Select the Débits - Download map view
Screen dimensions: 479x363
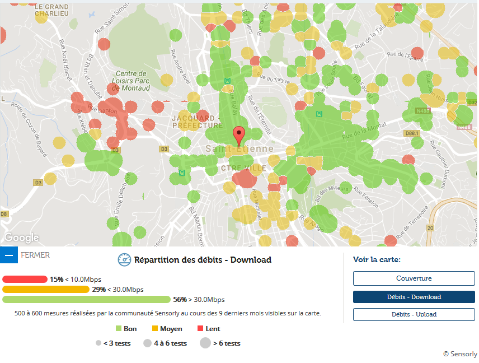(414, 297)
